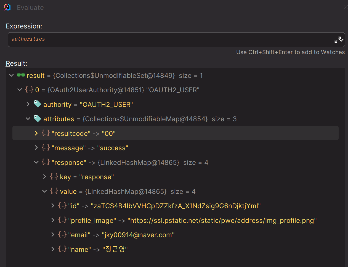
Task: Expand the "resultcode" map entry
Action: [36, 133]
